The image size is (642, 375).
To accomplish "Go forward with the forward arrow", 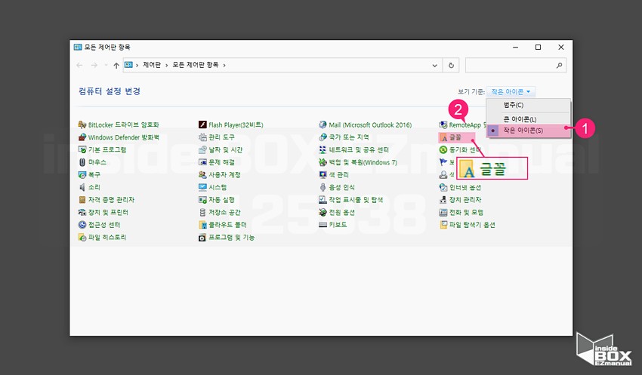I will [94, 66].
